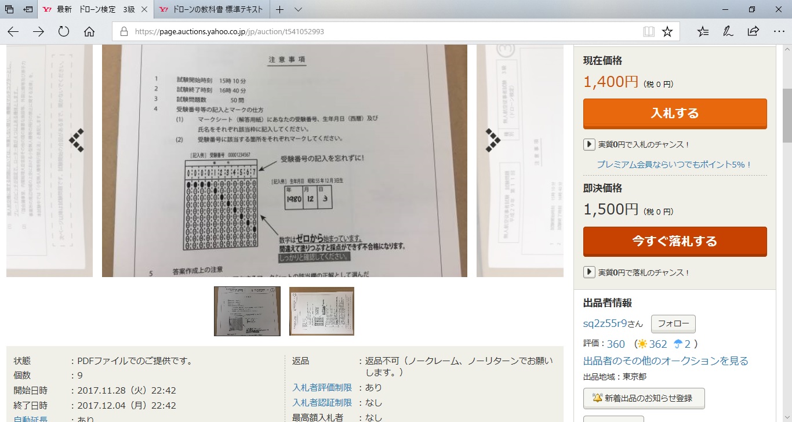Click the Add notes pen icon
This screenshot has width=792, height=422.
point(728,31)
